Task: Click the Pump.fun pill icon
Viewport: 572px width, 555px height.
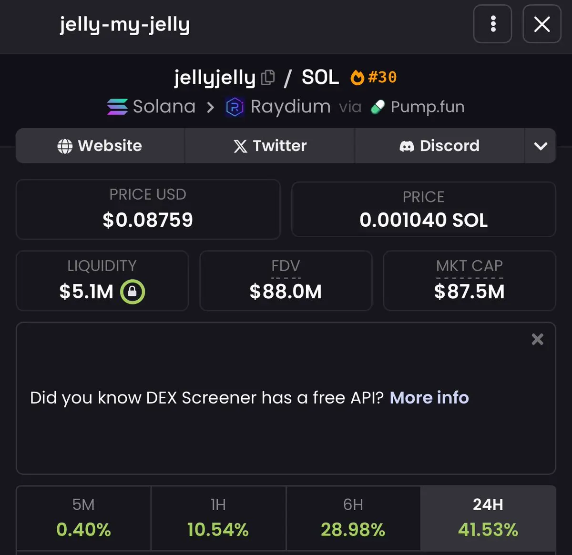Action: click(378, 107)
